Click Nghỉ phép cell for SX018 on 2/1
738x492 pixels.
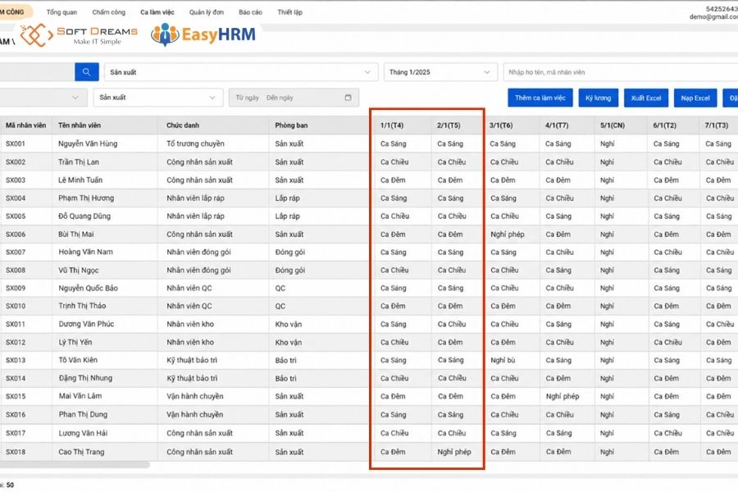pyautogui.click(x=454, y=452)
